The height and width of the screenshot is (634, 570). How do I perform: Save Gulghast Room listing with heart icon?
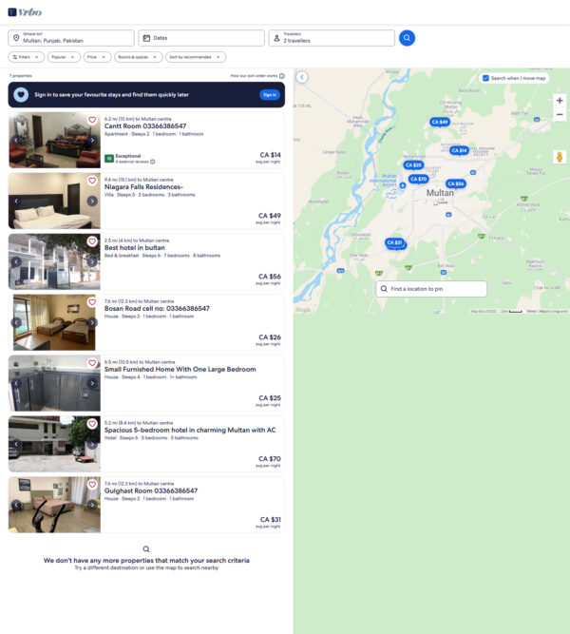[x=92, y=485]
